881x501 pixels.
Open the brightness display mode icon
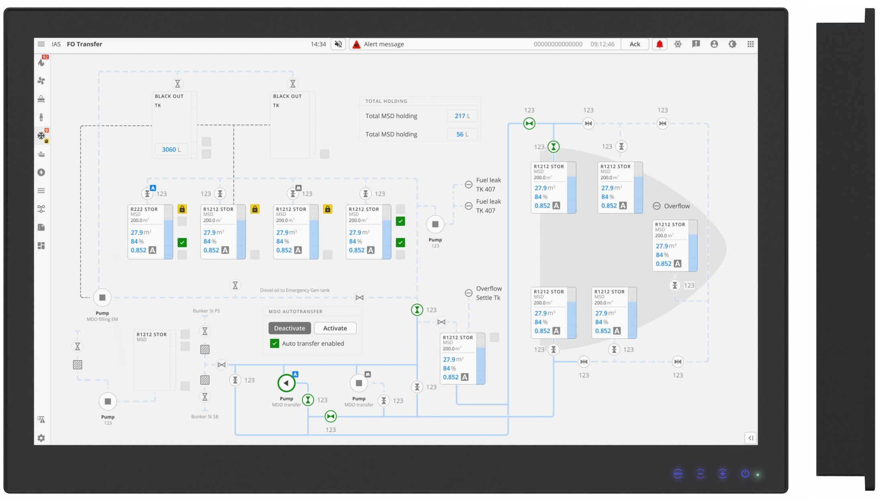click(732, 44)
